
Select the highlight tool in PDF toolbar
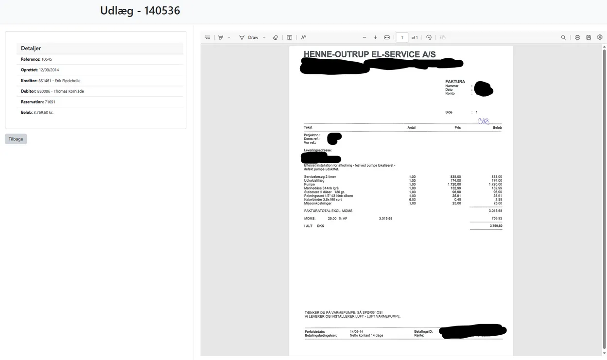pos(221,37)
